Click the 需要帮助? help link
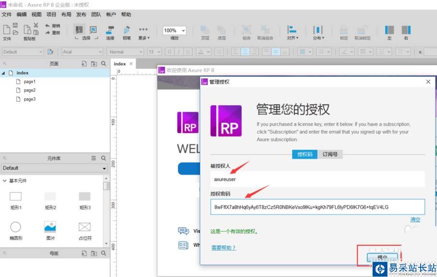Screen dimensions: 437x277 click(x=224, y=248)
